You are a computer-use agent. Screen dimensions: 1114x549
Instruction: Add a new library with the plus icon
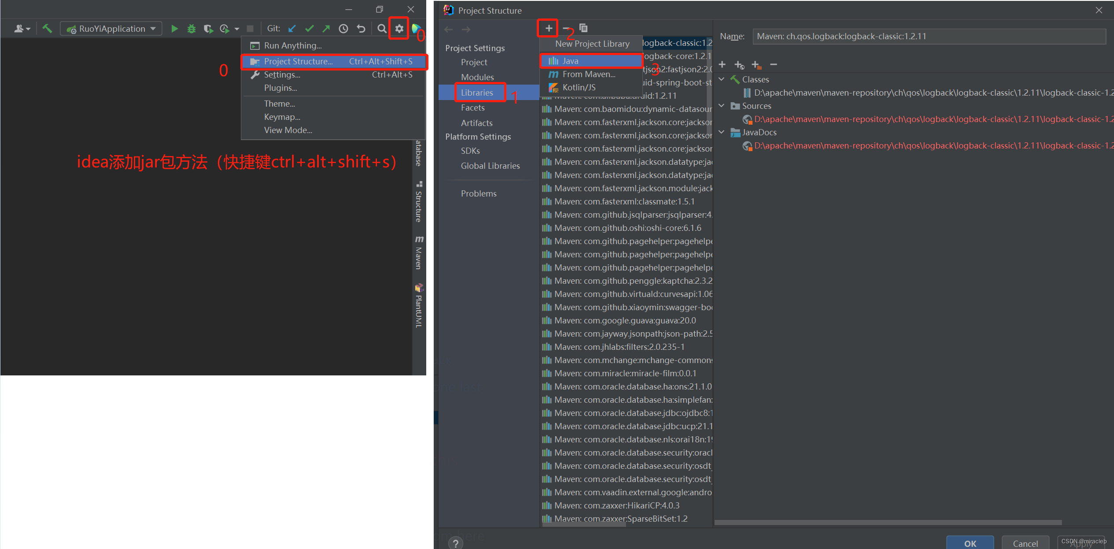point(548,27)
